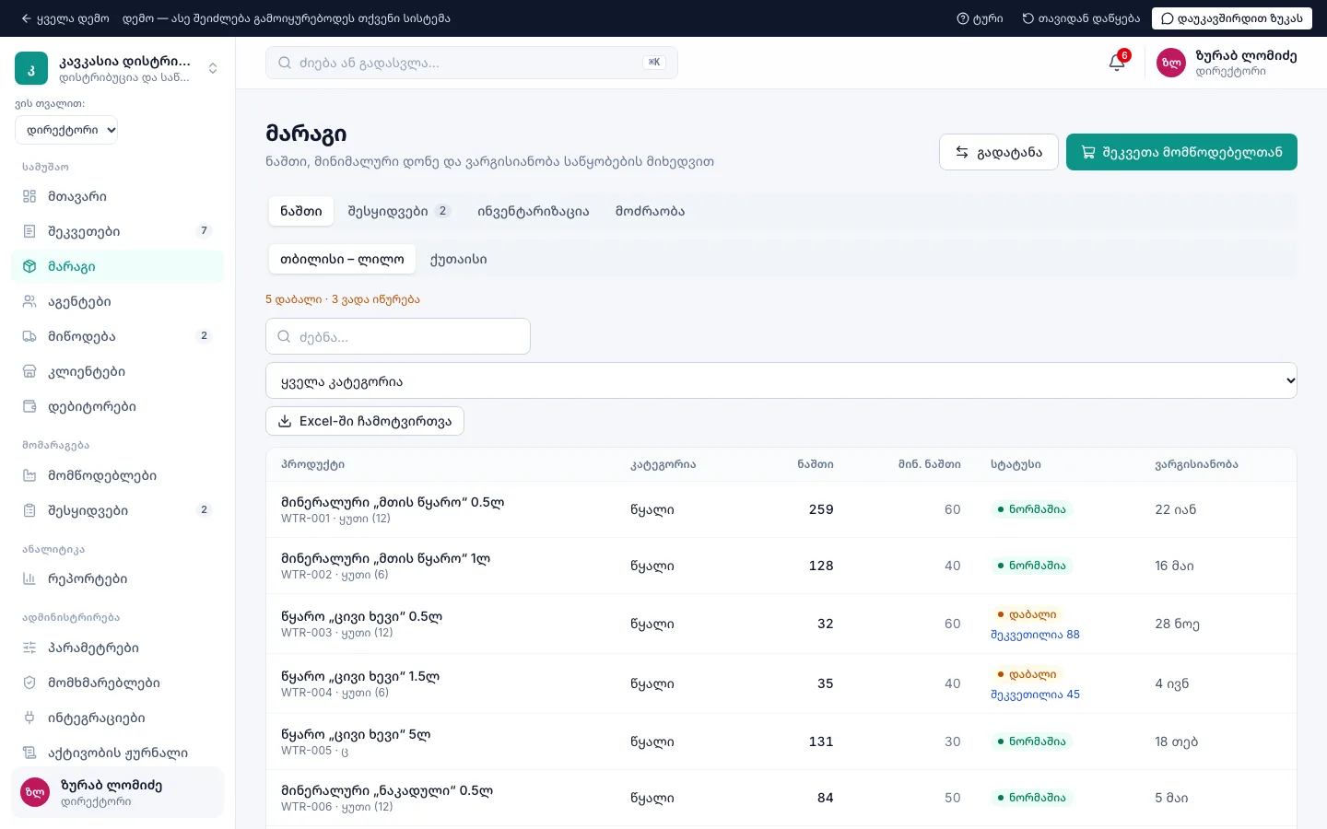Switch to the ნაშთი tab
Screen dimensions: 1327x829
tap(301, 211)
